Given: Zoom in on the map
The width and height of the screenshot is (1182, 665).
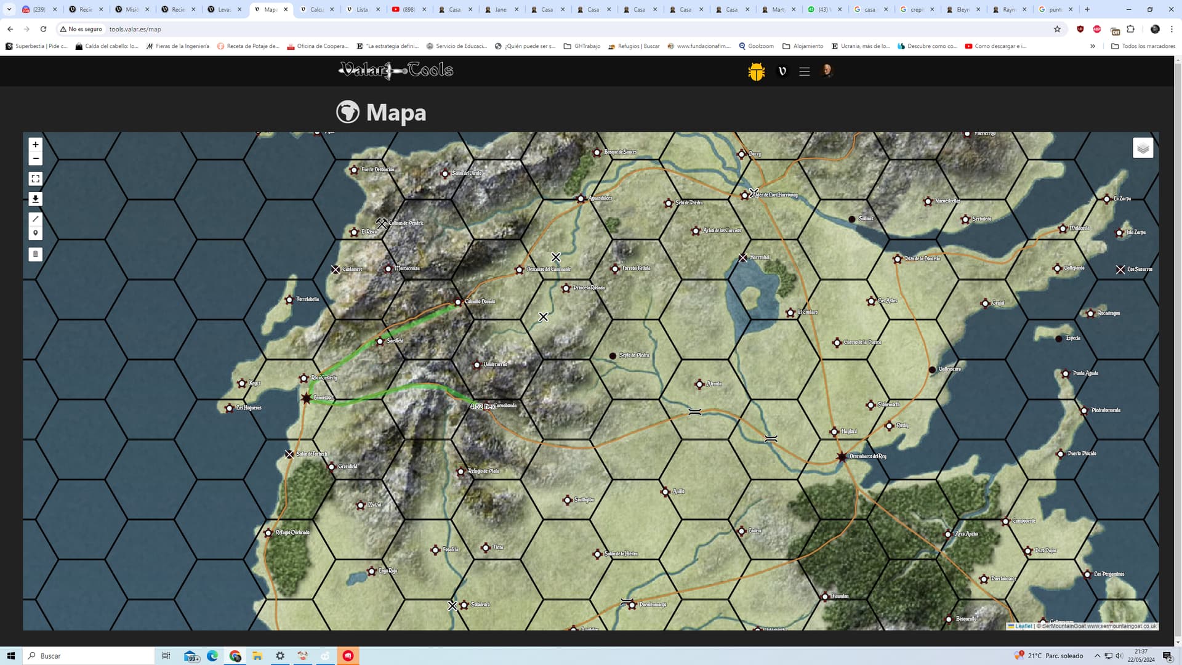Looking at the screenshot, I should click(35, 145).
